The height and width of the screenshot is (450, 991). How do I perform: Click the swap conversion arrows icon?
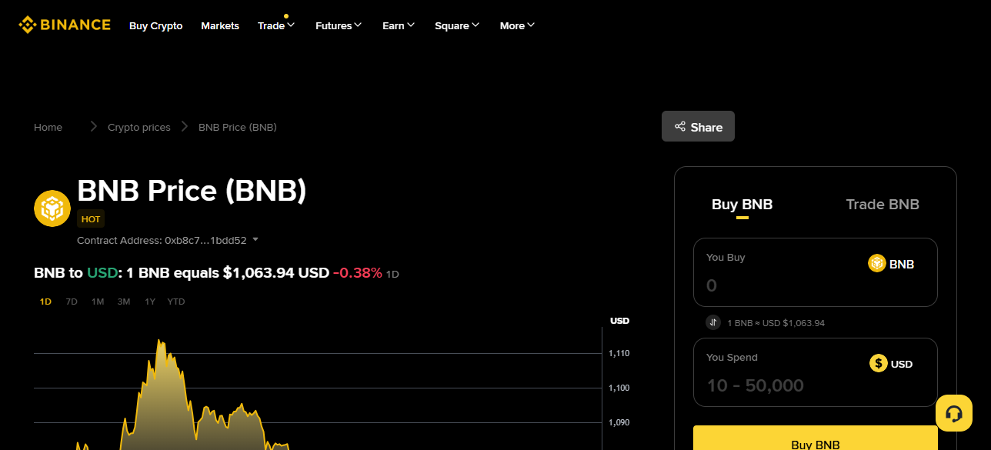click(713, 322)
